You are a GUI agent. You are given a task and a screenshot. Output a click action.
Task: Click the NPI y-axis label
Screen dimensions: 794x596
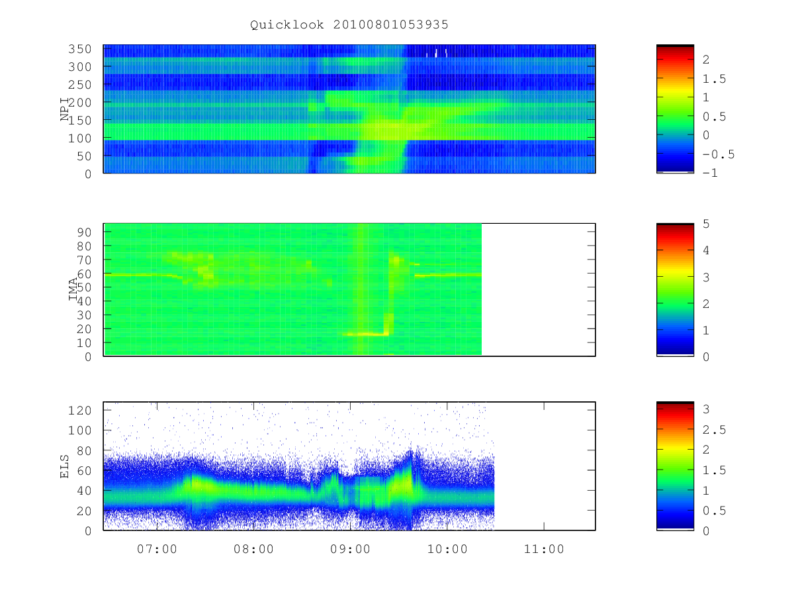(x=65, y=109)
